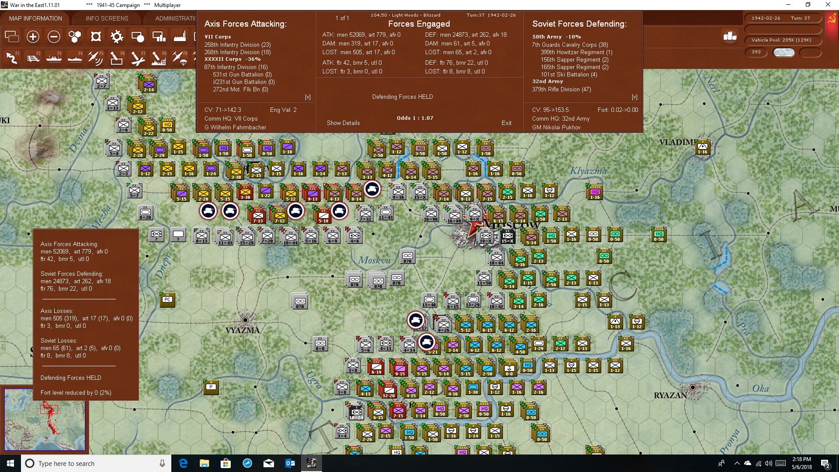The height and width of the screenshot is (472, 839).
Task: Select F5 air recon mode icon
Action: pos(96,58)
